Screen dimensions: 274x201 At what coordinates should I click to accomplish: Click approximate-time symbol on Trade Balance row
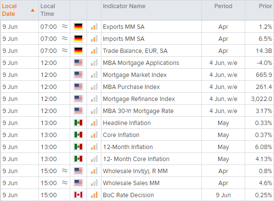click(x=65, y=50)
